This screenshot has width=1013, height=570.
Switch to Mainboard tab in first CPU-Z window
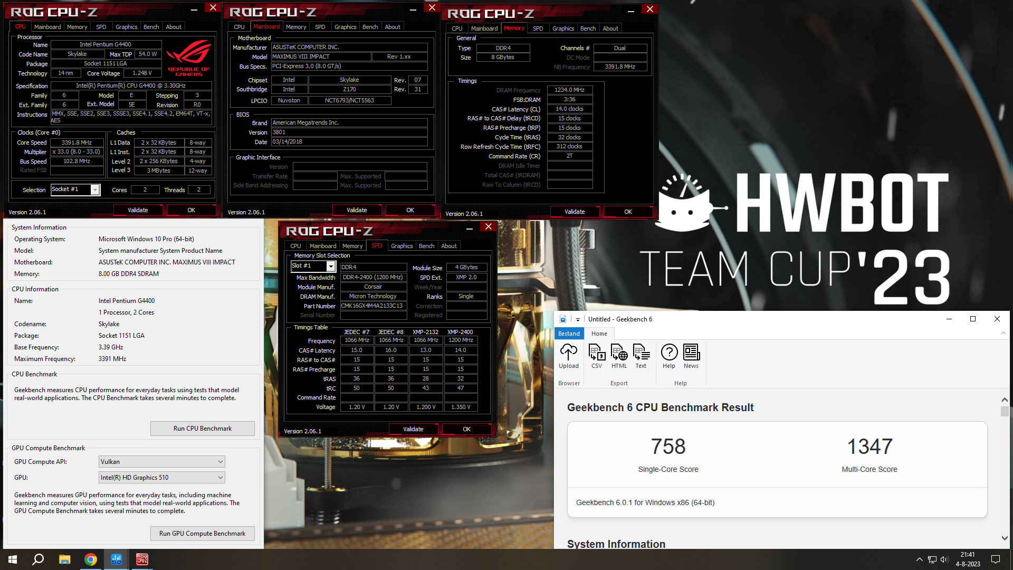(47, 27)
